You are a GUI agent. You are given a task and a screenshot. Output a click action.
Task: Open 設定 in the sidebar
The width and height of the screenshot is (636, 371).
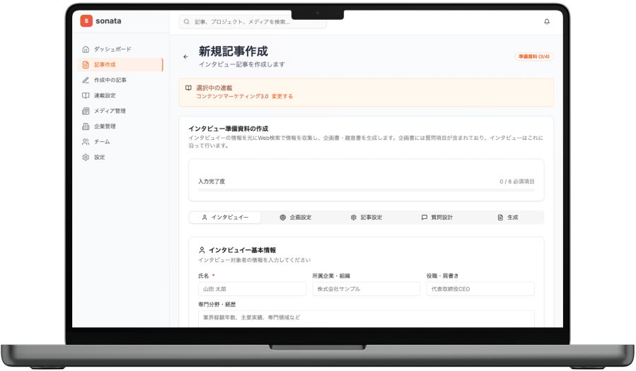point(120,157)
